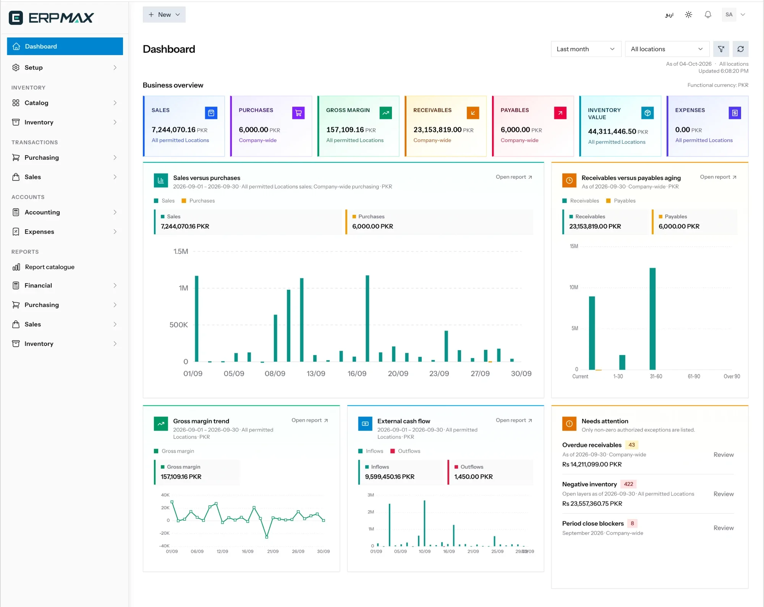This screenshot has height=607, width=764.
Task: Toggle the Purchases legend in sales chart
Action: coord(198,201)
